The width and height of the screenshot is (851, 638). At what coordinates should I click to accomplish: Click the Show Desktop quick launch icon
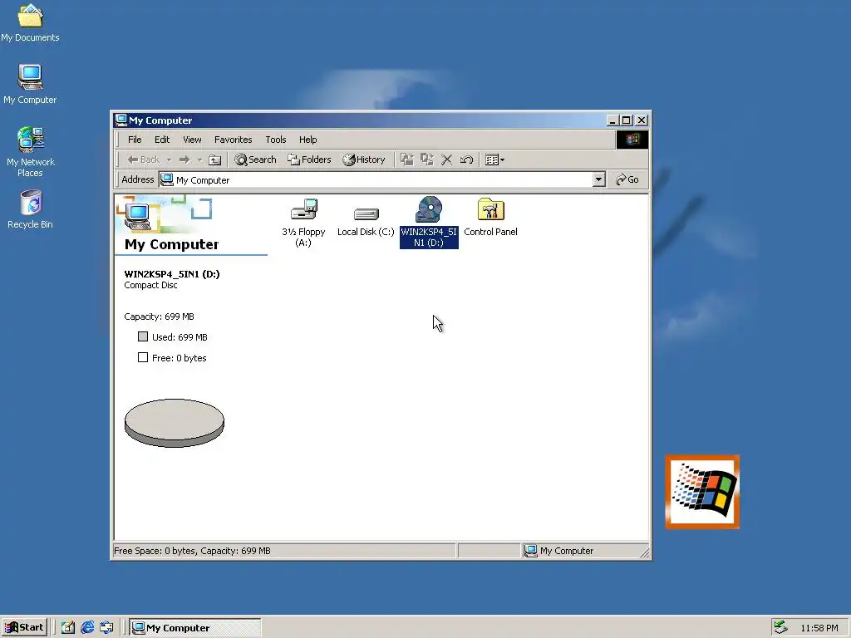(x=68, y=628)
